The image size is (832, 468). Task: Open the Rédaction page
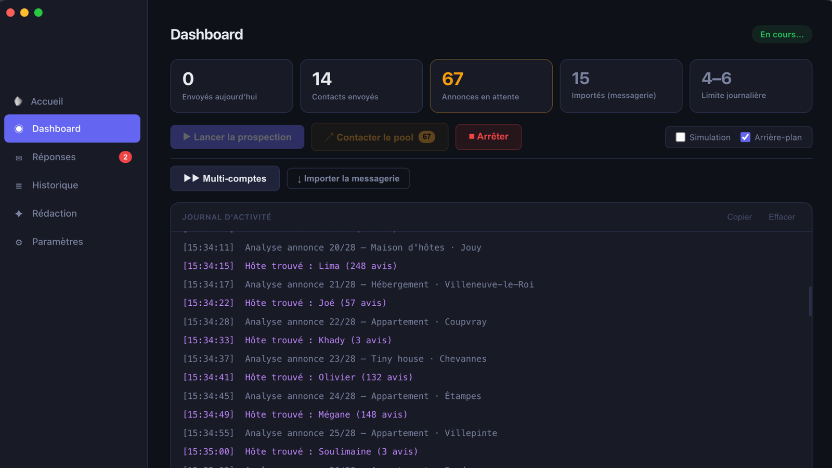(72, 213)
